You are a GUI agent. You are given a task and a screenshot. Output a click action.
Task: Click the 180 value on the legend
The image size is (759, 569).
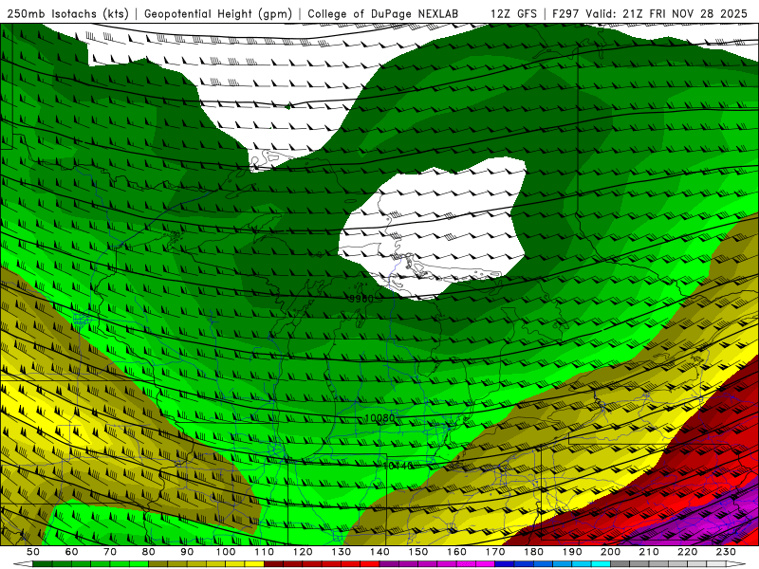[x=533, y=552]
